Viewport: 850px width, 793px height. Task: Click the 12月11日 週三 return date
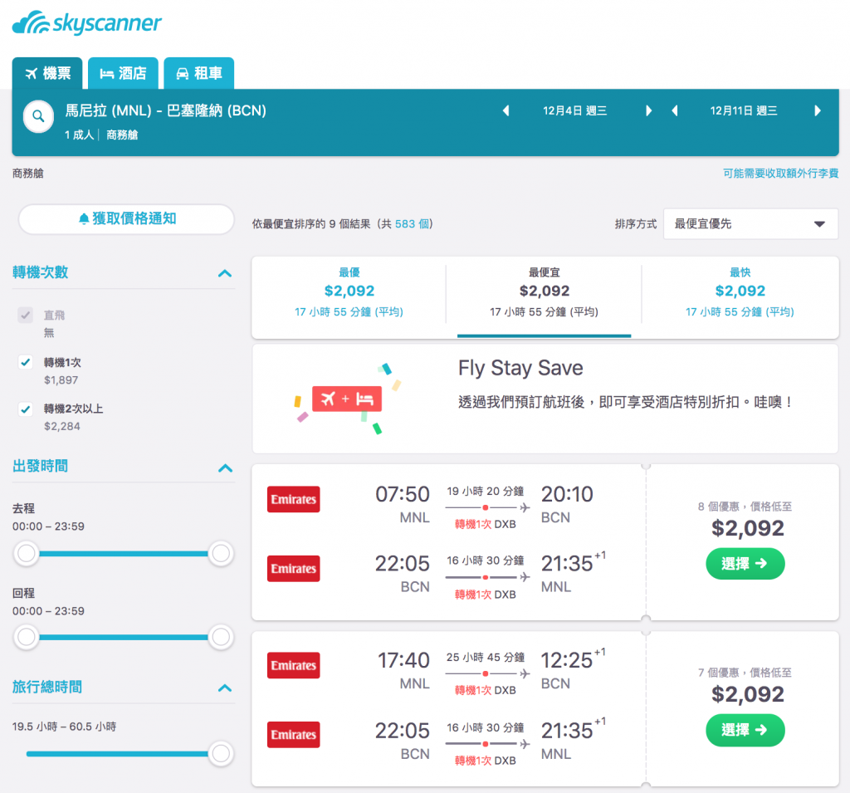click(743, 110)
